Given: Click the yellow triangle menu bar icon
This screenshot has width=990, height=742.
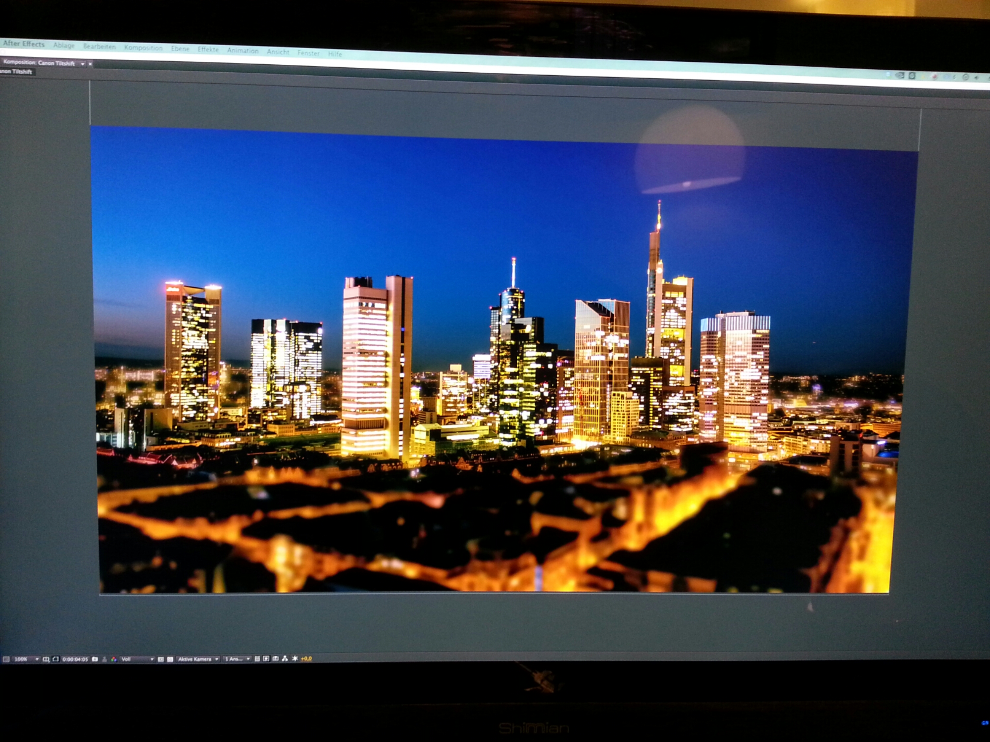Looking at the screenshot, I should [923, 77].
